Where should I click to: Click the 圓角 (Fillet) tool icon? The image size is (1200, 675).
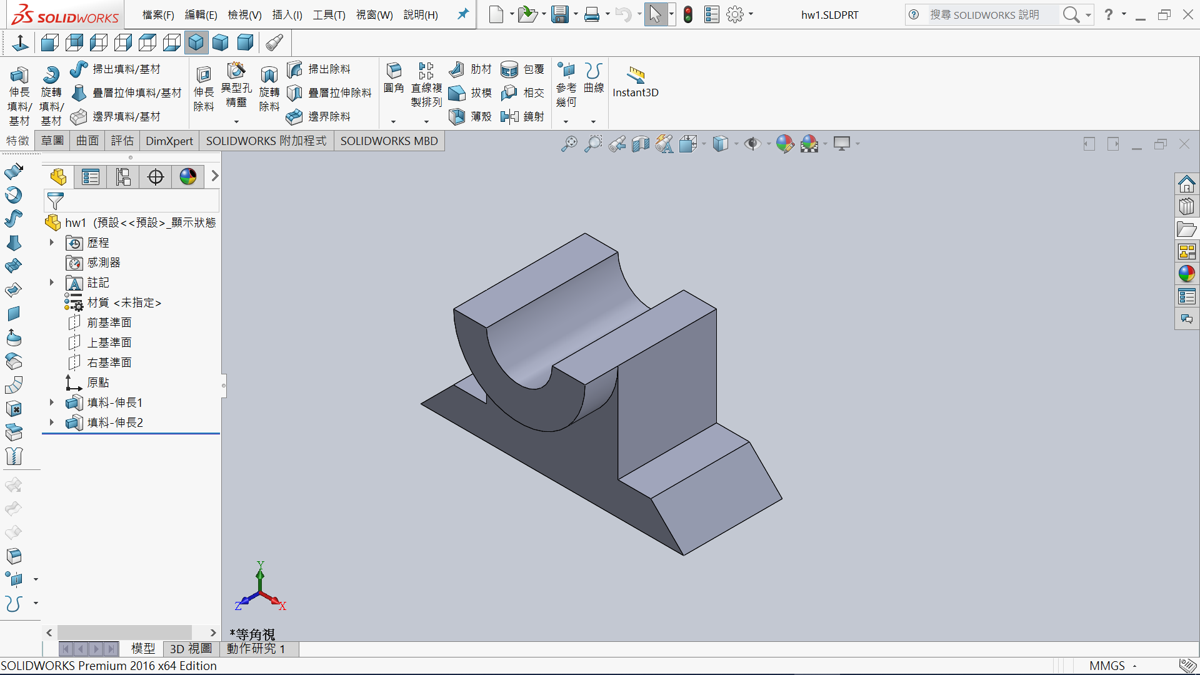pos(394,71)
